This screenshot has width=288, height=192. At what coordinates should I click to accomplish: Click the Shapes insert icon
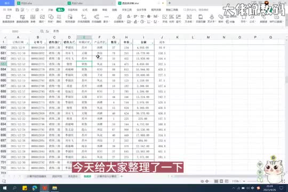point(51,19)
